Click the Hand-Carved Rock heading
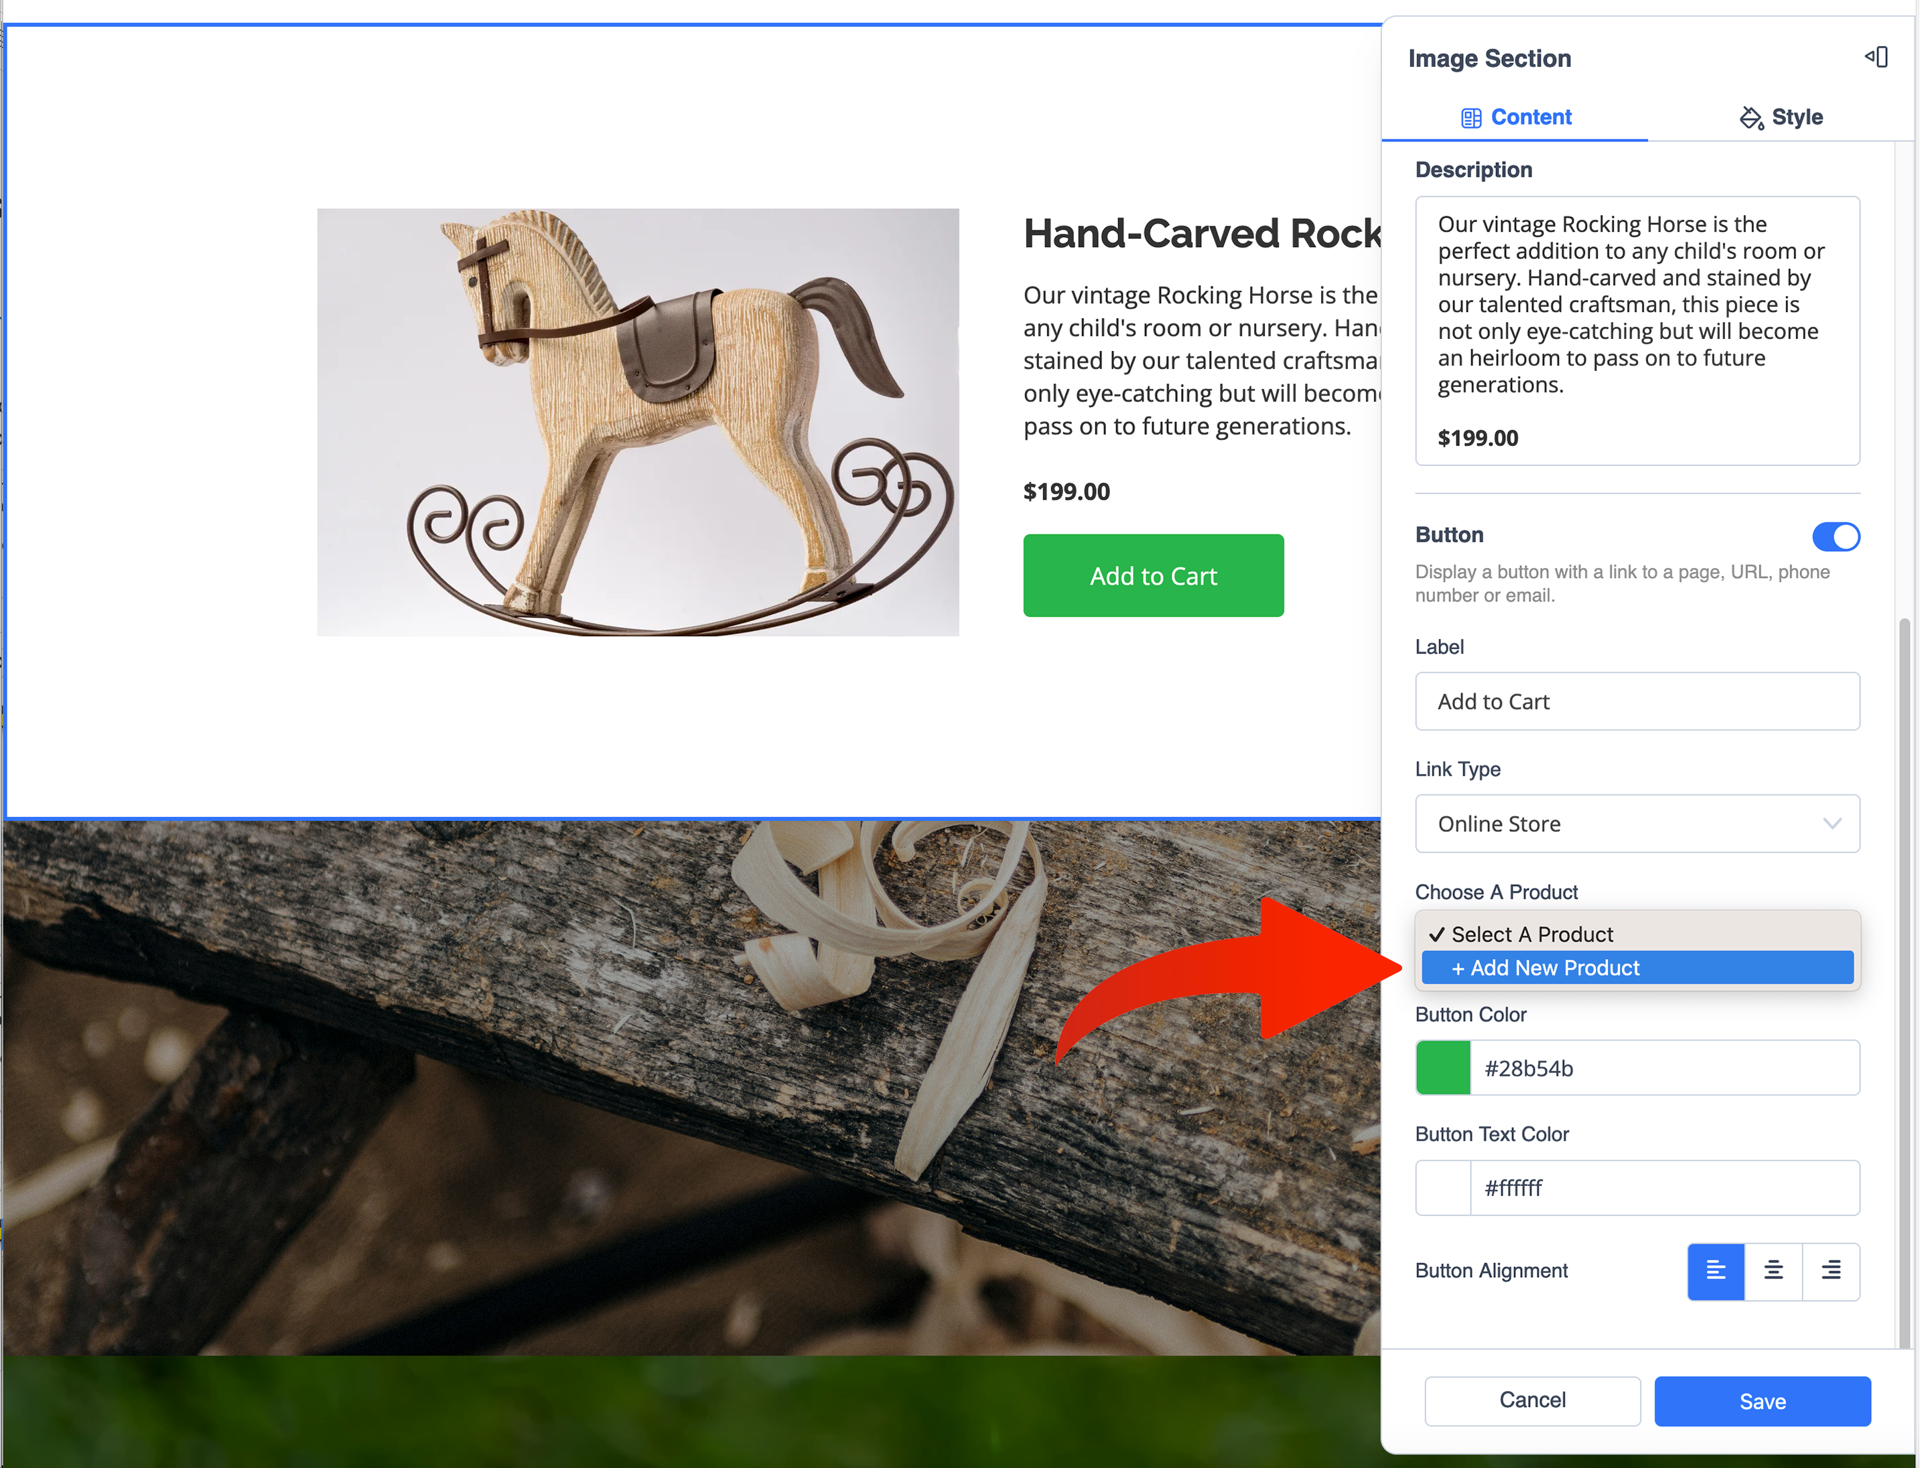Image resolution: width=1920 pixels, height=1468 pixels. tap(1202, 234)
